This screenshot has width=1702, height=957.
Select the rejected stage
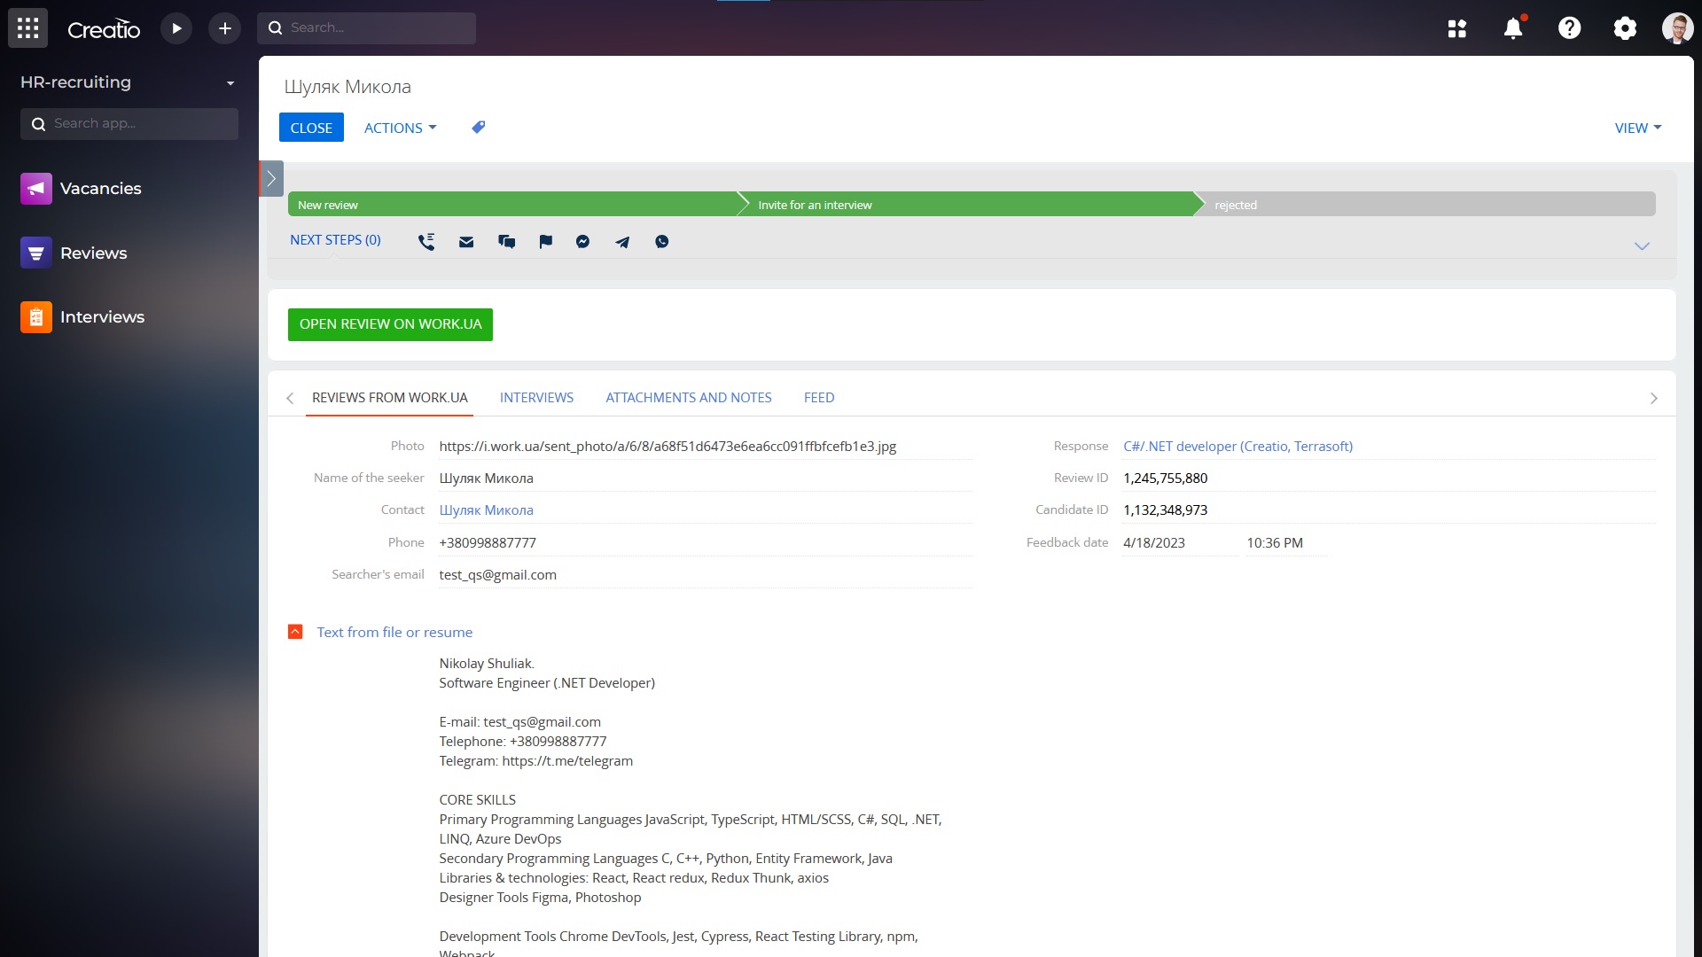[1427, 205]
